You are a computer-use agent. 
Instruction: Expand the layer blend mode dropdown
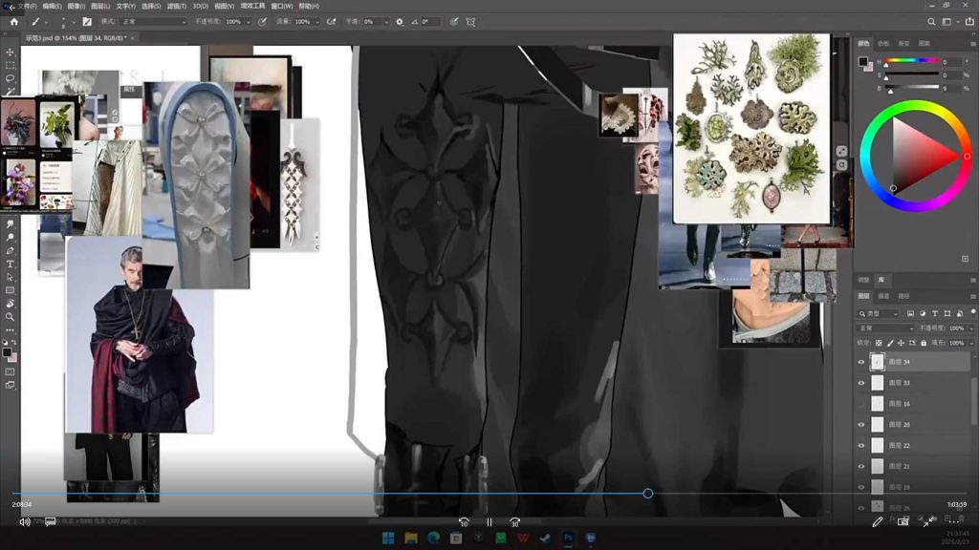[884, 328]
